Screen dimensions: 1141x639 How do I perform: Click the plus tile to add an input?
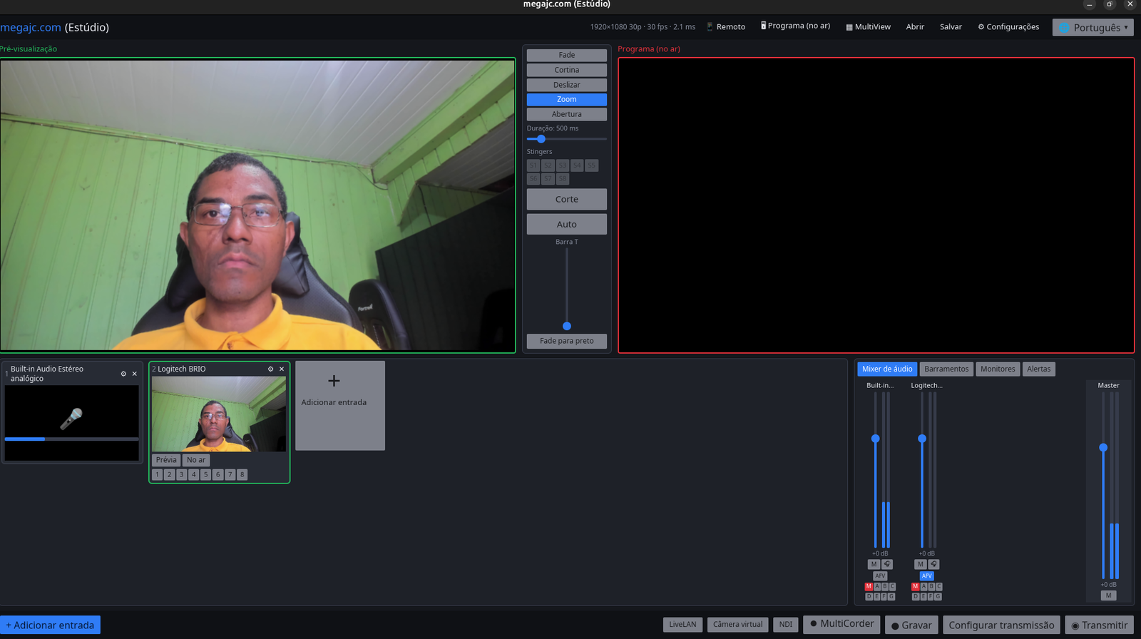340,405
